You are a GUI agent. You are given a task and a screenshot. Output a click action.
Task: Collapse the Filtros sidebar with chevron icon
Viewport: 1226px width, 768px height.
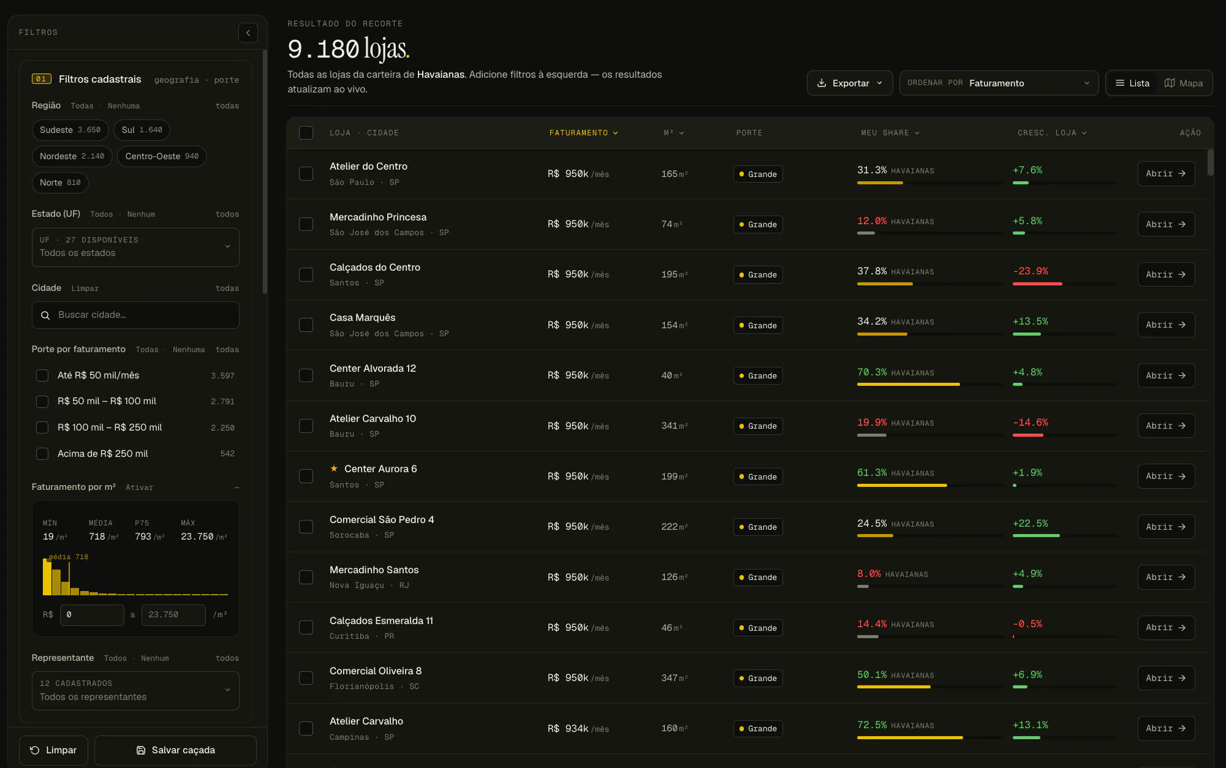click(x=248, y=32)
